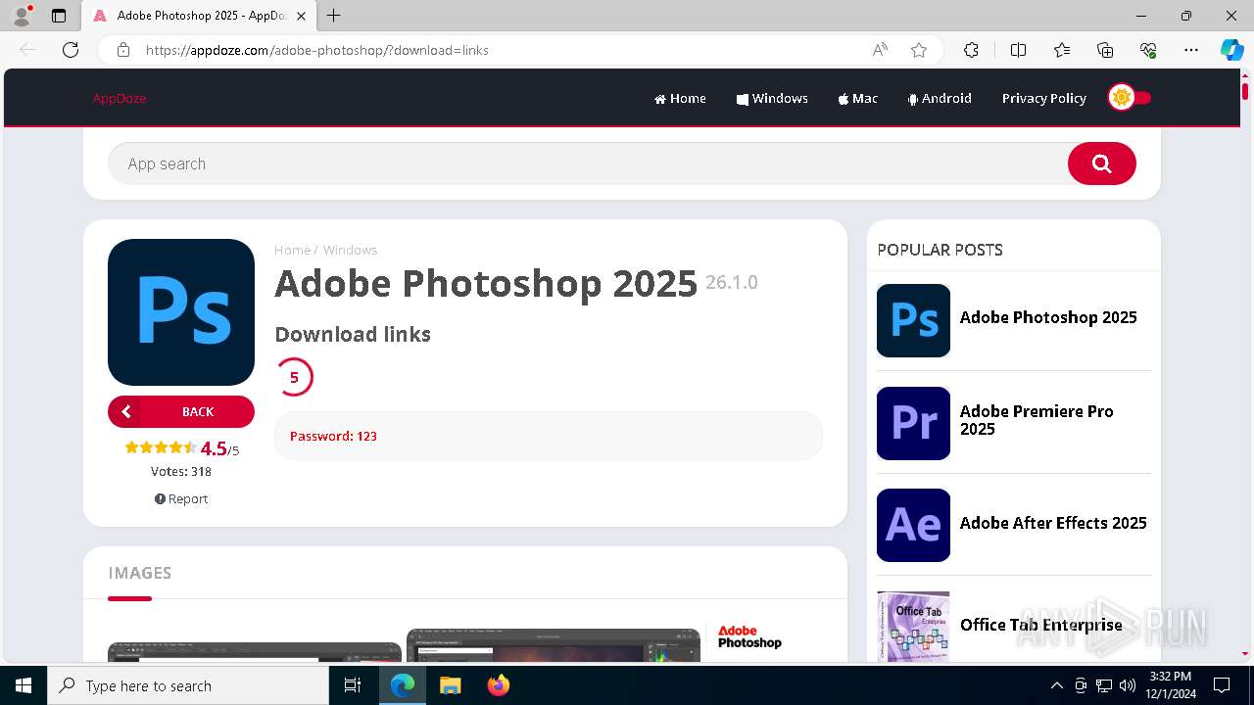Open Browser essentials heart icon
1254x705 pixels.
1148,50
